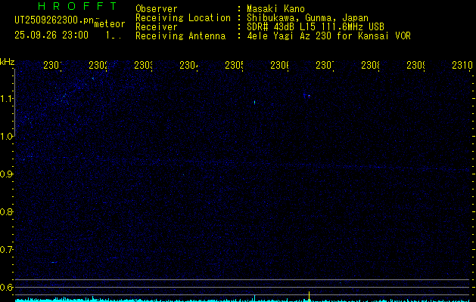
Task: Click the 1.1 kHz frequency tick label
Action: point(8,99)
